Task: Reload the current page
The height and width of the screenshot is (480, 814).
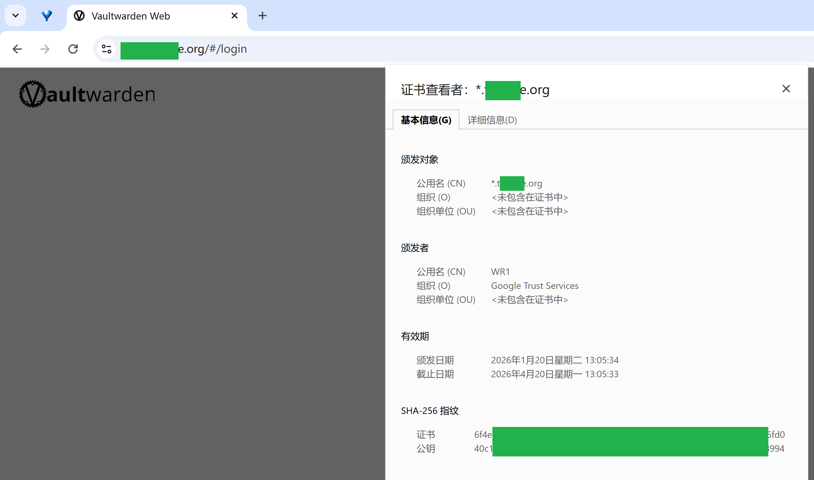Action: tap(73, 49)
